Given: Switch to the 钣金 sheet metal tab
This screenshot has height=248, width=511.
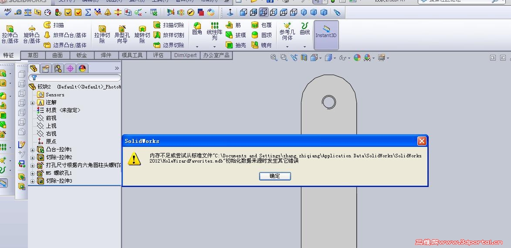Looking at the screenshot, I should click(x=82, y=55).
